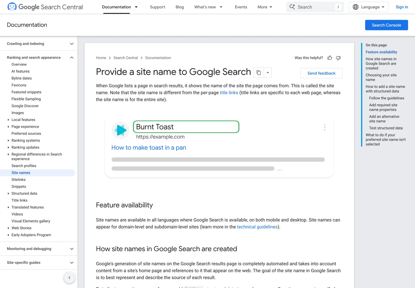
Task: Select the Documentation tab
Action: (116, 7)
